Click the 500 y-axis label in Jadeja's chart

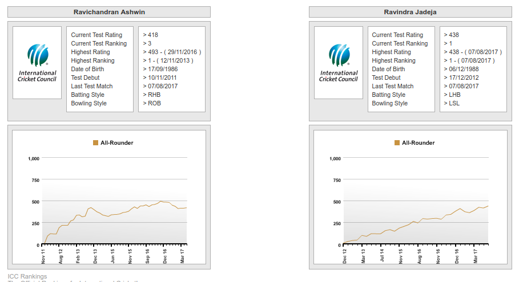point(337,202)
